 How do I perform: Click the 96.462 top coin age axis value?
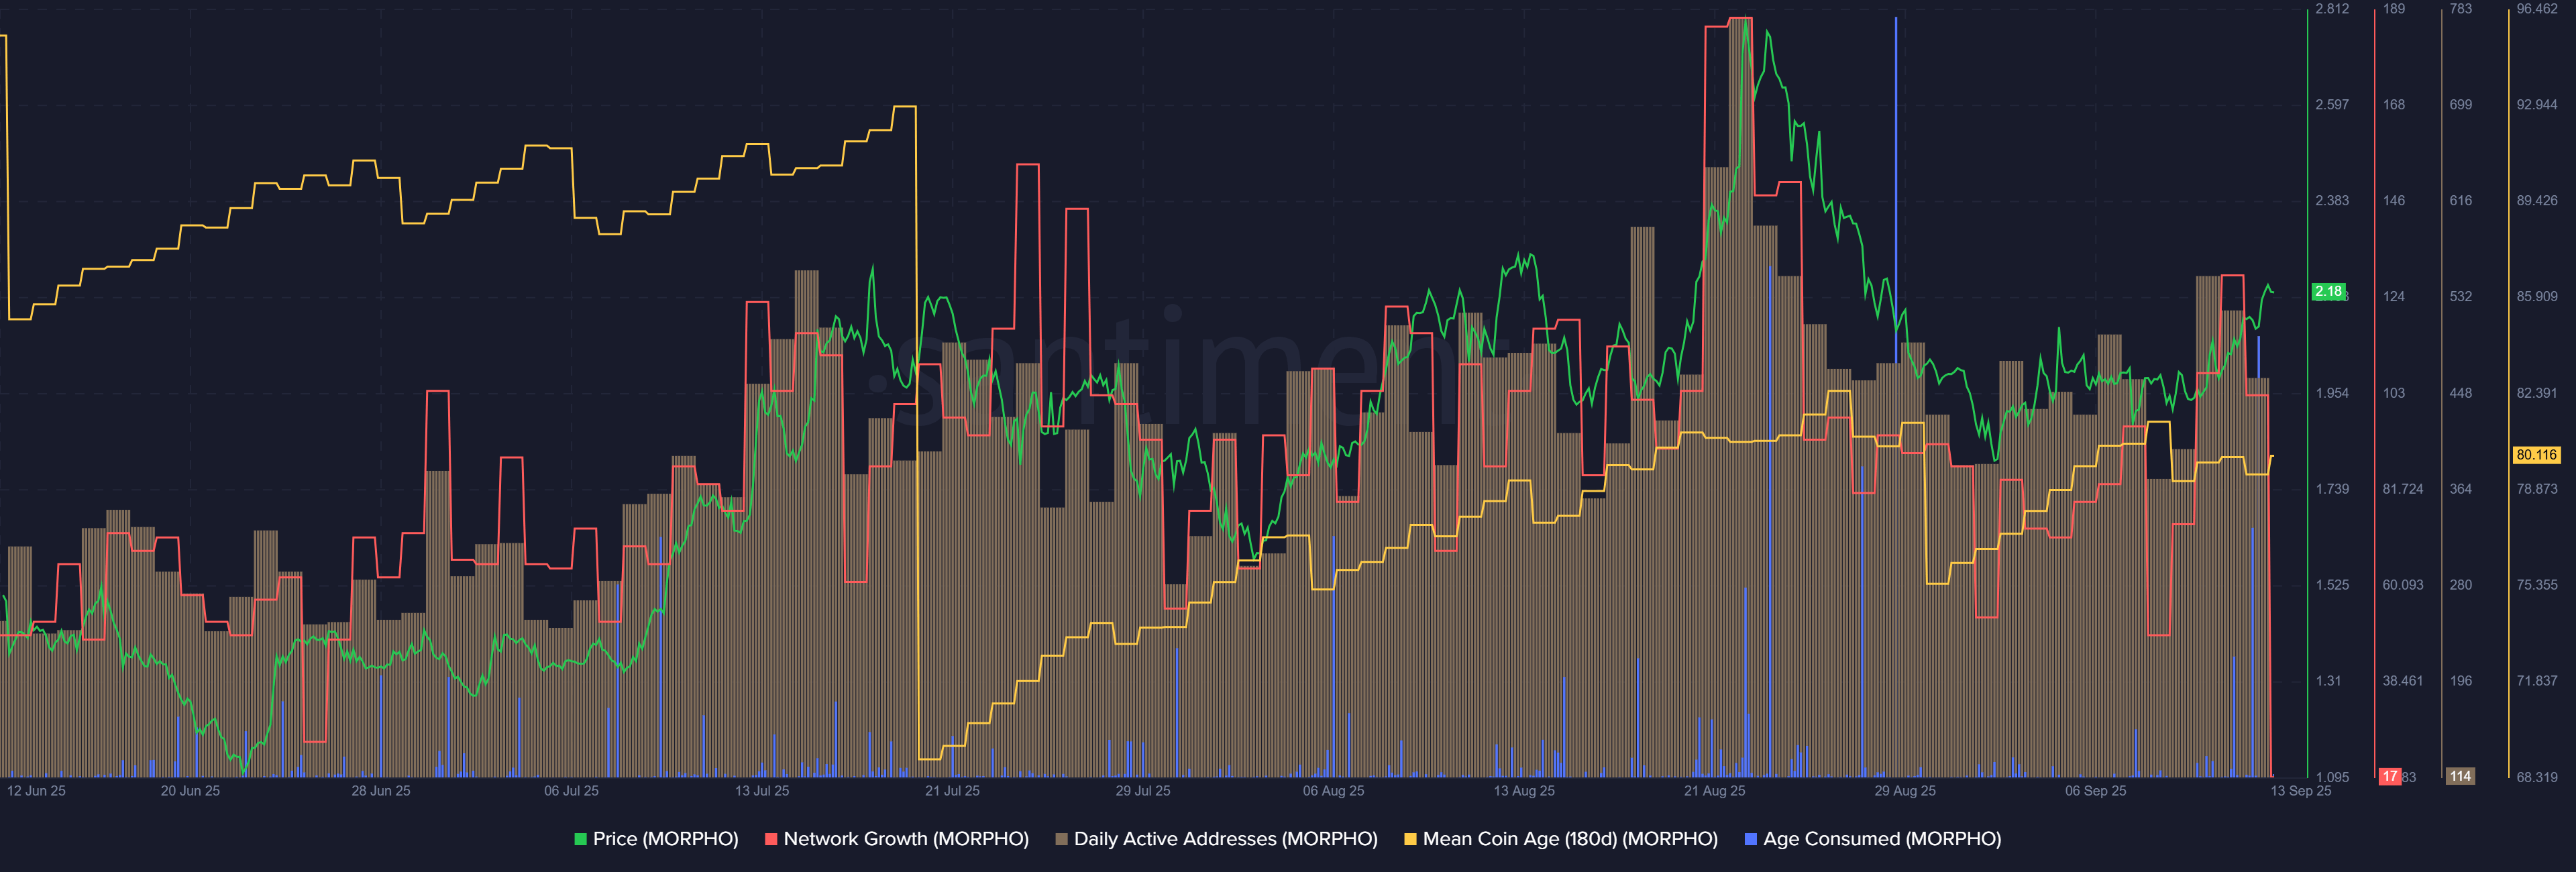pos(2536,9)
